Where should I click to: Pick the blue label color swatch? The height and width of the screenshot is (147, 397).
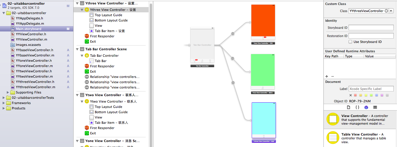[x=377, y=95]
